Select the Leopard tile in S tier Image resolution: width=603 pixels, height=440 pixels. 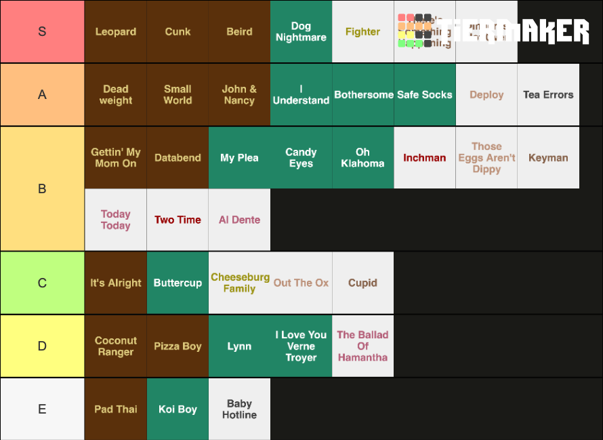point(116,32)
